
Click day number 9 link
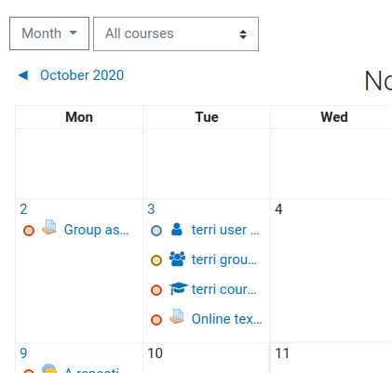(x=23, y=353)
